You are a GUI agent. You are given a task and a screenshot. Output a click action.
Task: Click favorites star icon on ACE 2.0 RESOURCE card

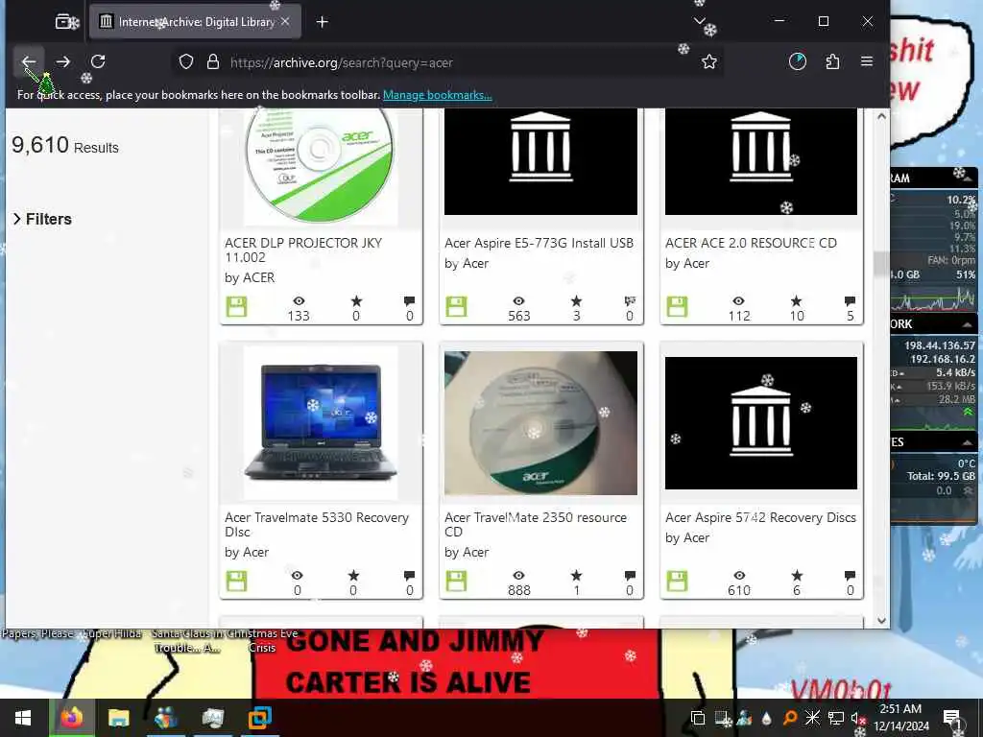pyautogui.click(x=796, y=300)
